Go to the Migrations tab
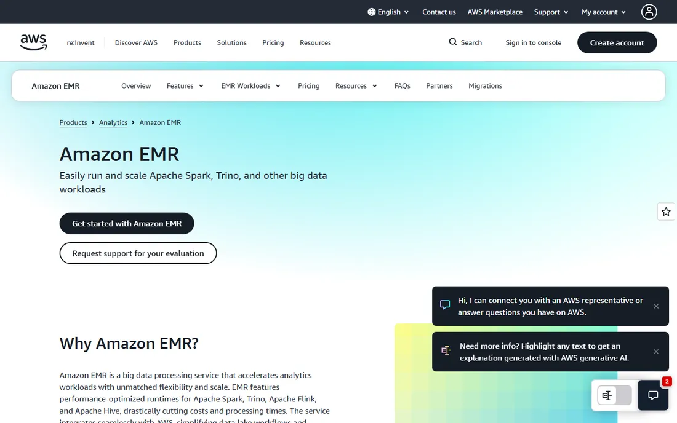The width and height of the screenshot is (677, 423). click(x=485, y=86)
